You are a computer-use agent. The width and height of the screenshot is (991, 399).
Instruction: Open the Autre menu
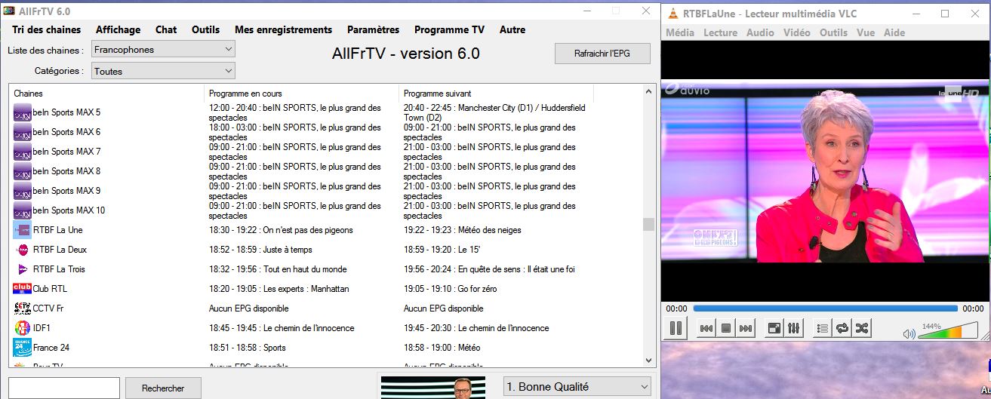point(512,29)
